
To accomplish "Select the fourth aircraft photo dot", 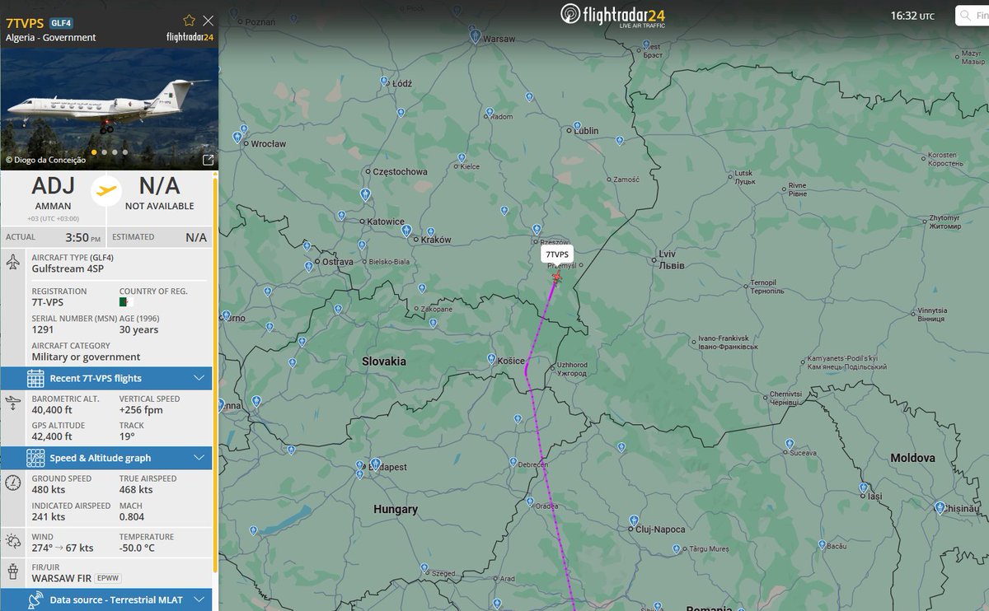I will pyautogui.click(x=125, y=152).
